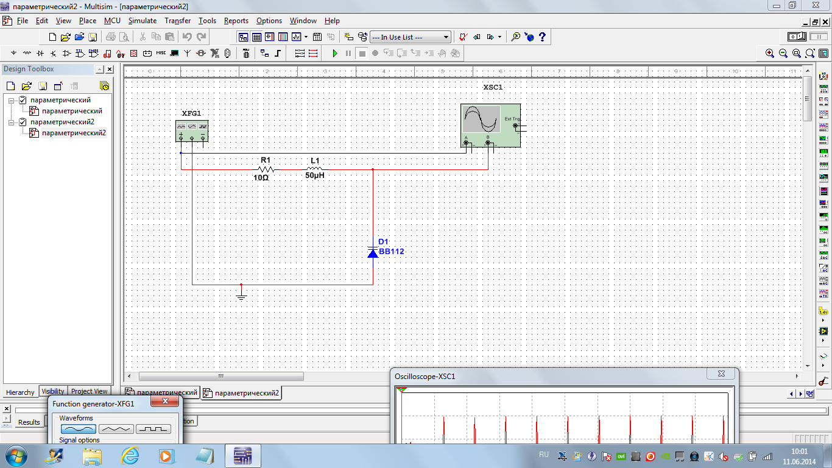The image size is (832, 468).
Task: Select the XFG1 function generator instrument on the schematic
Action: tap(192, 131)
